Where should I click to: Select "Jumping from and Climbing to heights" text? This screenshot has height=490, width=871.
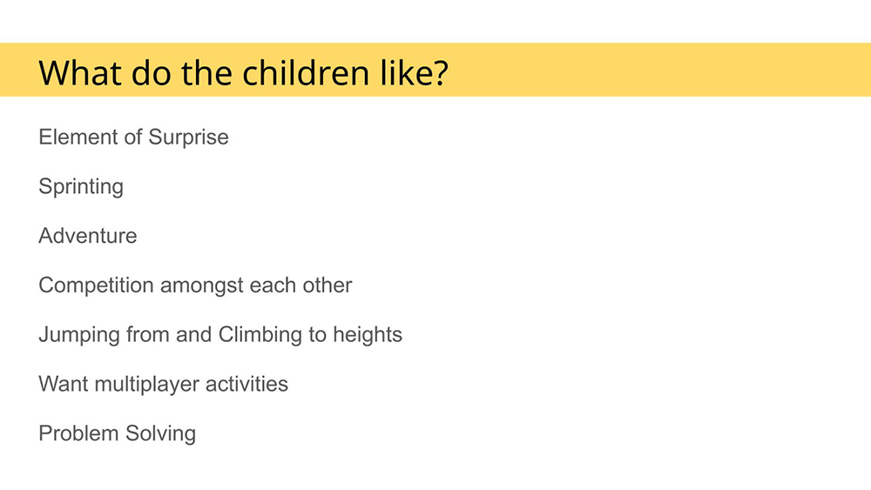(220, 335)
